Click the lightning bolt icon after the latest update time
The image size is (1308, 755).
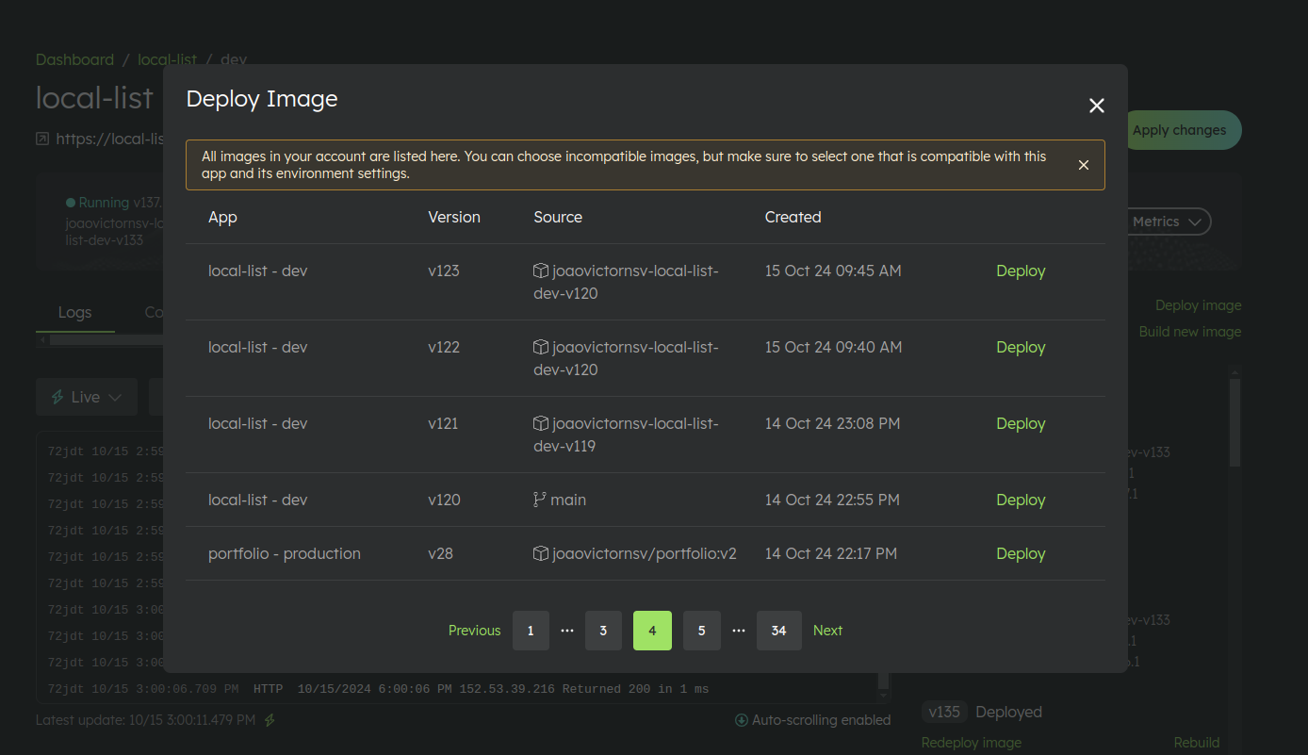pyautogui.click(x=268, y=719)
